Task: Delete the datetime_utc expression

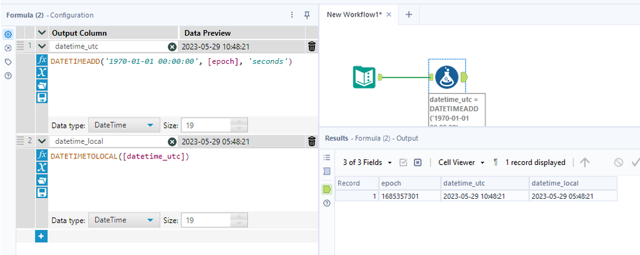Action: coord(312,47)
